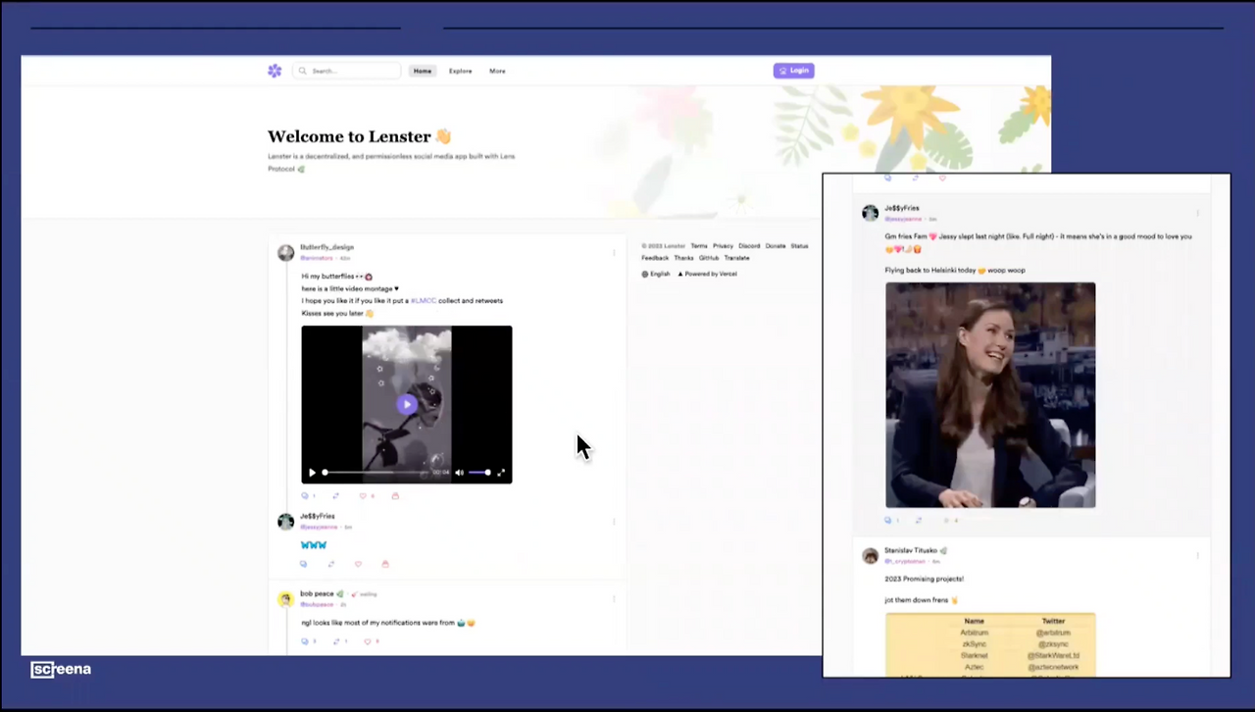Open the bob peace profile name
The image size is (1255, 712).
click(x=317, y=593)
